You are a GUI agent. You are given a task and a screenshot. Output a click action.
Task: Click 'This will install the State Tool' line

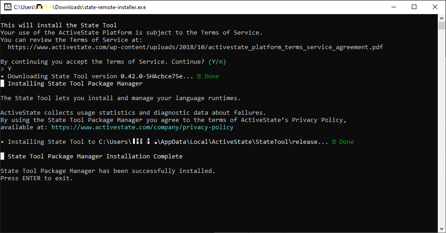click(59, 25)
